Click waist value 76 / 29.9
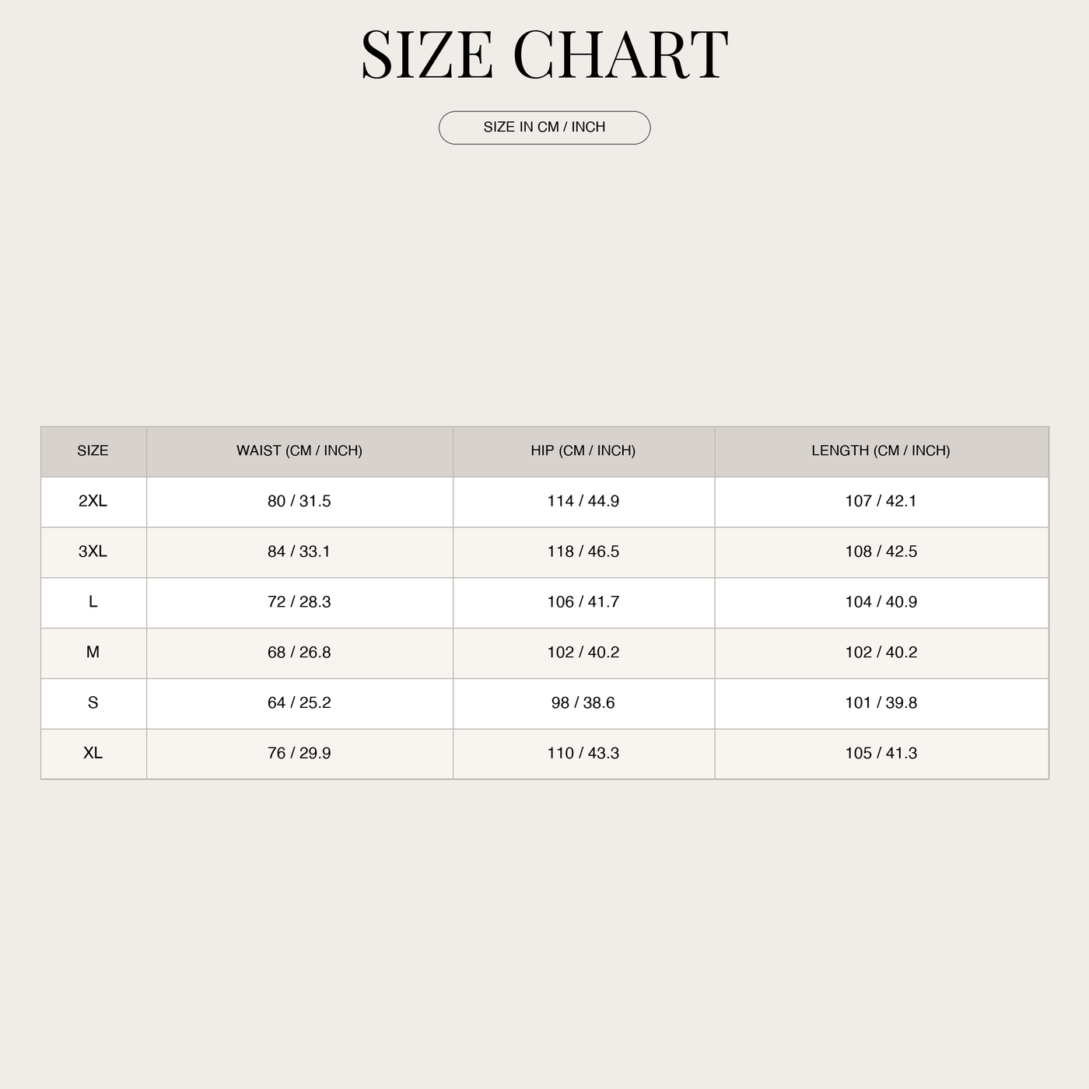 click(299, 754)
